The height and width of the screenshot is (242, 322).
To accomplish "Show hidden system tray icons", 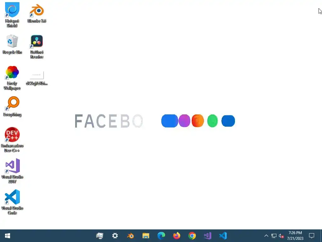I will 266,236.
